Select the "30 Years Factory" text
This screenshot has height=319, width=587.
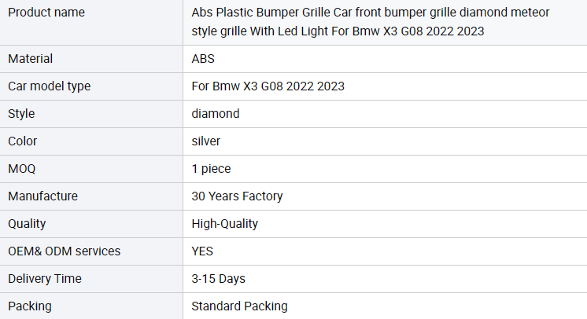point(237,196)
